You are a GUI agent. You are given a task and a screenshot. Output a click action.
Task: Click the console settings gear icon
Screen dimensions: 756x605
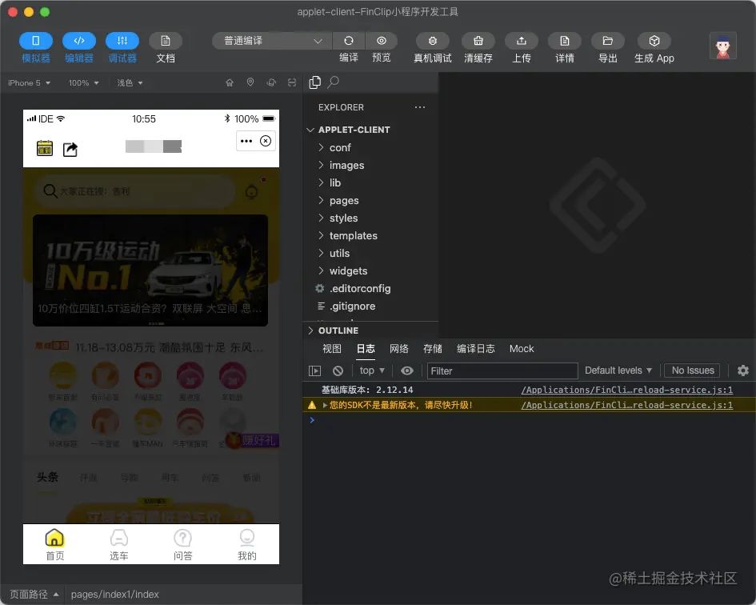pos(742,371)
